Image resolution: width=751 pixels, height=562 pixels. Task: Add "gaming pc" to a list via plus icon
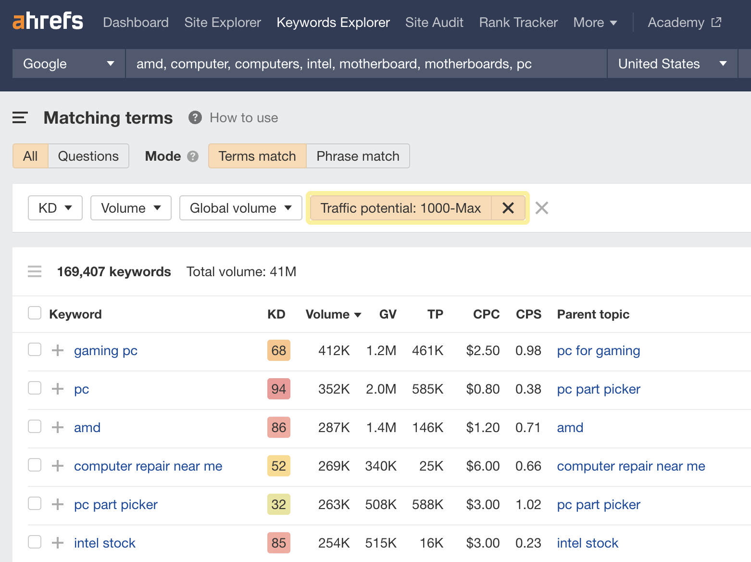point(57,350)
